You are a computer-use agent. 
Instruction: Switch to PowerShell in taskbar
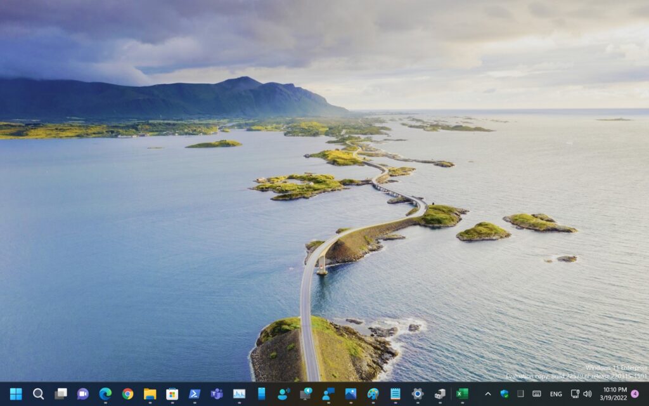click(x=195, y=394)
